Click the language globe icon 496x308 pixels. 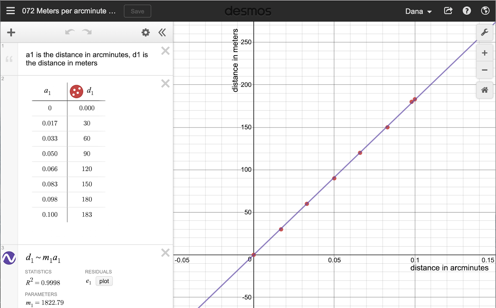click(485, 11)
